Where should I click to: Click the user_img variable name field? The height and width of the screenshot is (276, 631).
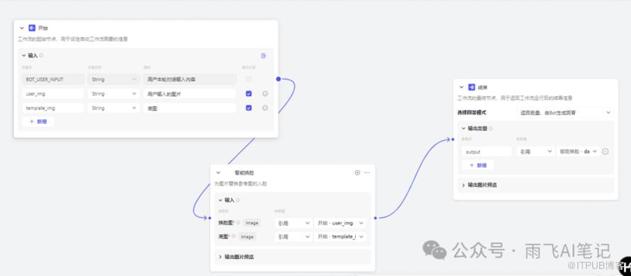click(52, 93)
